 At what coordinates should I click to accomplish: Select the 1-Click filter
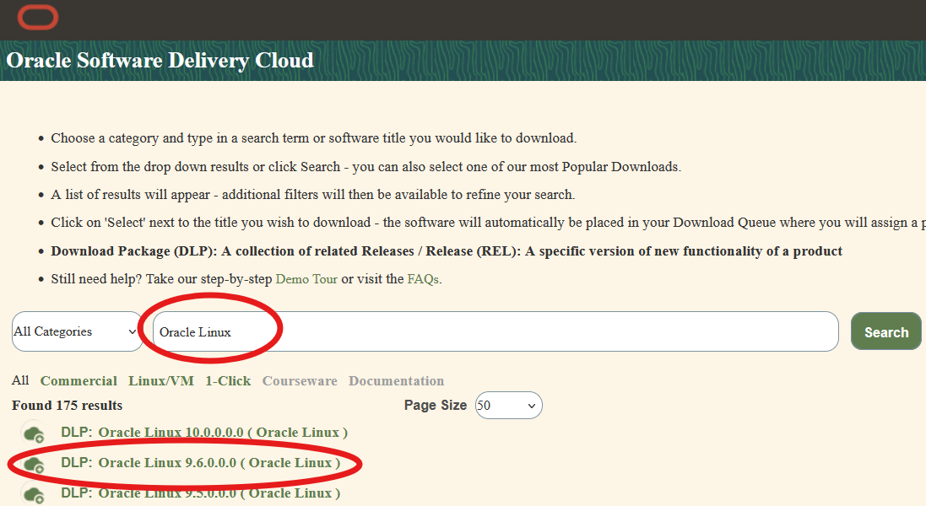click(x=227, y=380)
